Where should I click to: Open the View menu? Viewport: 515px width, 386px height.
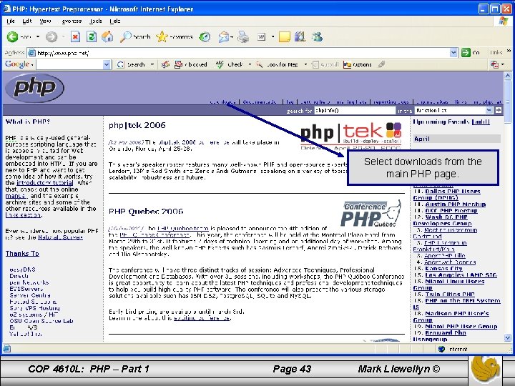click(x=45, y=21)
